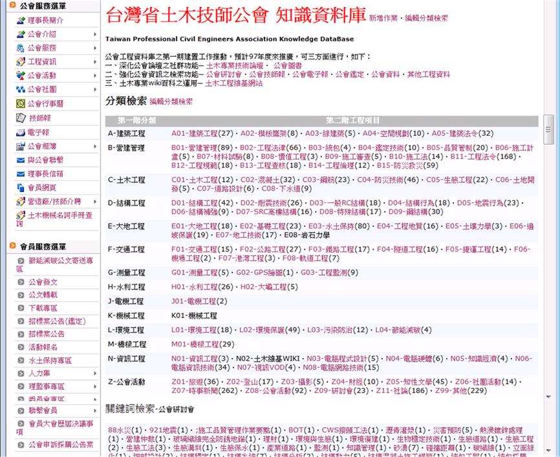Viewport: 560px width, 457px height.
Task: Open category L02-環境保護(49)
Action: [x=270, y=330]
